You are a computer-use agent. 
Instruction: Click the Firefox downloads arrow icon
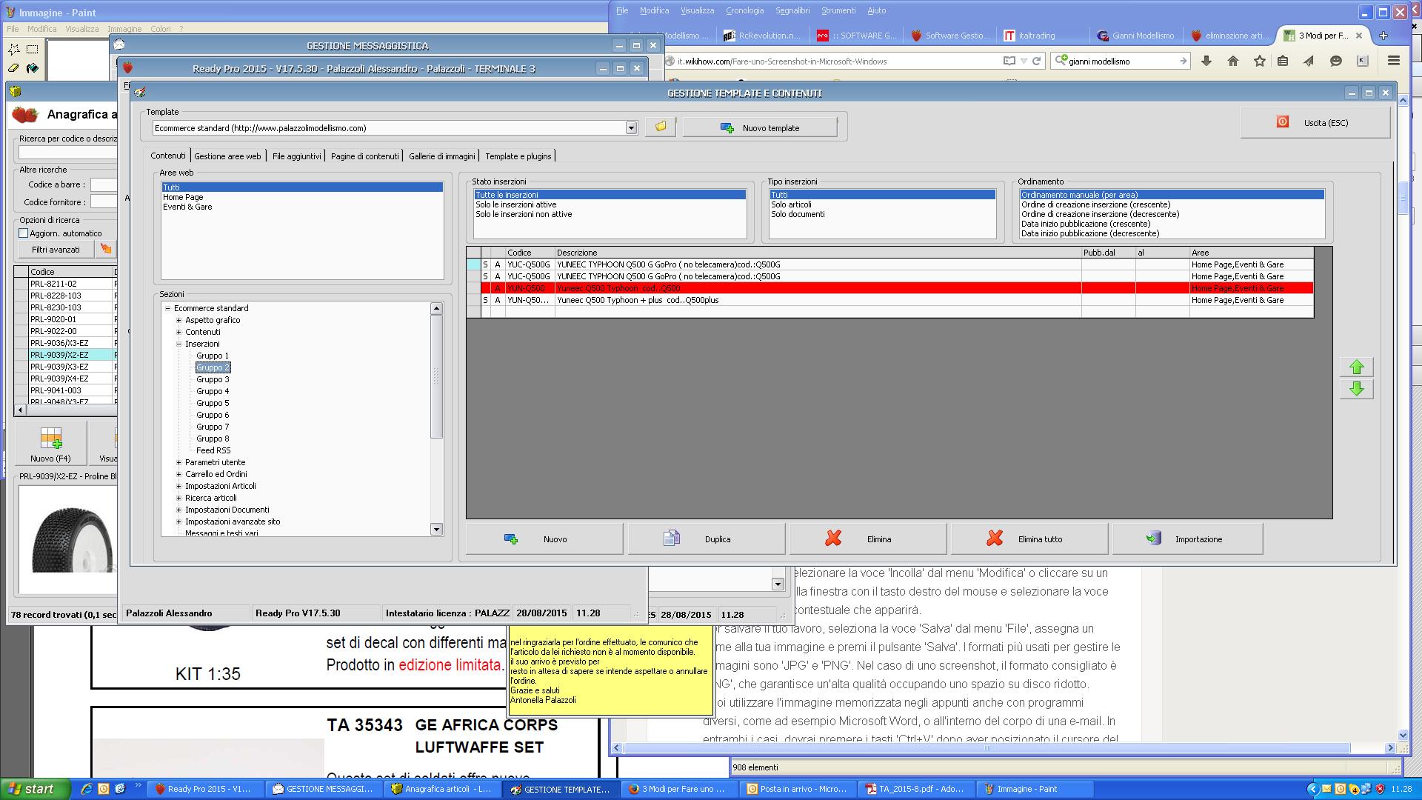(1206, 61)
